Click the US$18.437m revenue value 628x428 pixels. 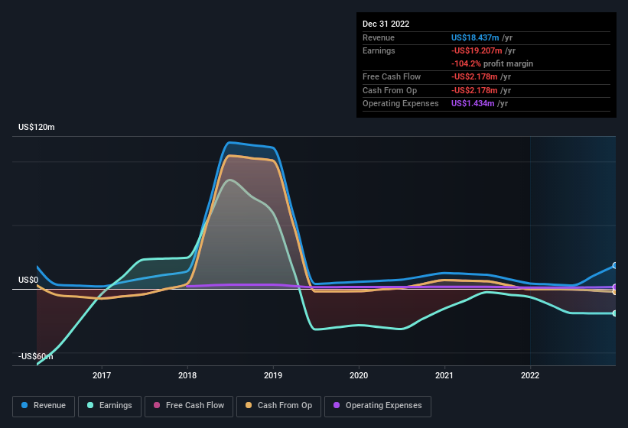pos(475,37)
